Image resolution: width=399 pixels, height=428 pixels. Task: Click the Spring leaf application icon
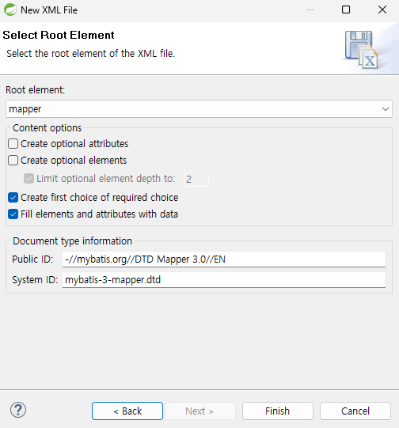pos(10,9)
